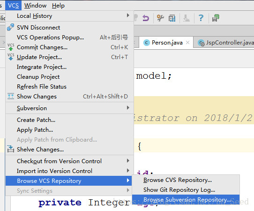Expand the Subversion submenu
This screenshot has height=211, width=254.
tap(70, 108)
